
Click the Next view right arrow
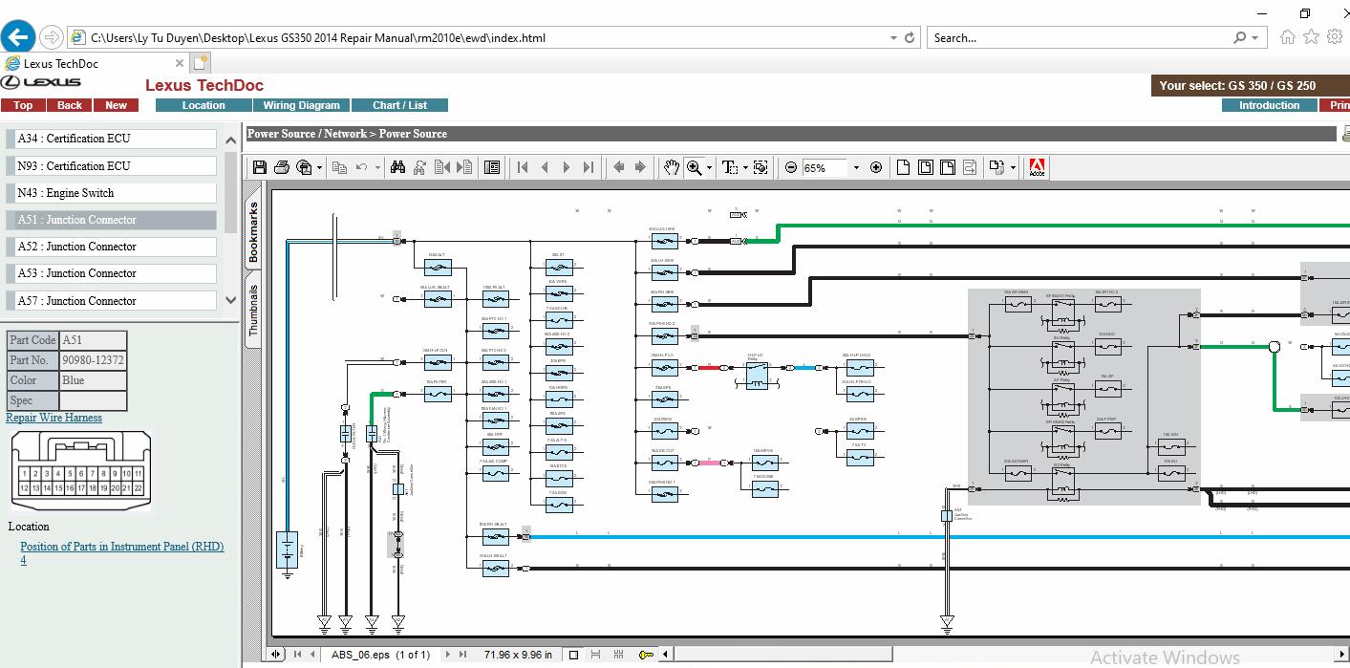coord(640,167)
